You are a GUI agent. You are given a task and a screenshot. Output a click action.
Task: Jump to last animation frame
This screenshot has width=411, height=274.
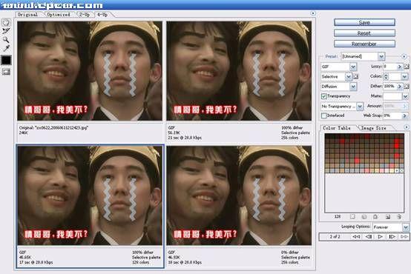404,236
